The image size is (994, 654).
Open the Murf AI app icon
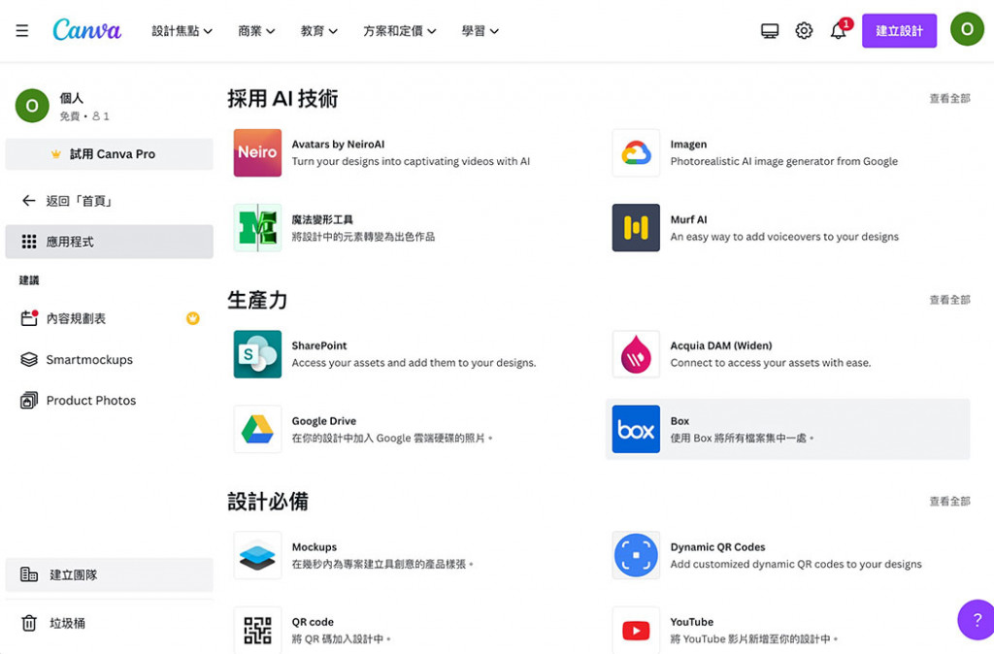636,227
